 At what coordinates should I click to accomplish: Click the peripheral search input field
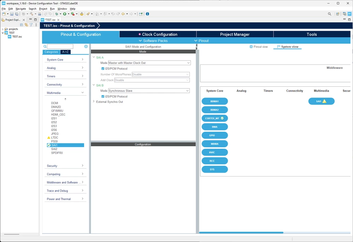tap(60, 46)
